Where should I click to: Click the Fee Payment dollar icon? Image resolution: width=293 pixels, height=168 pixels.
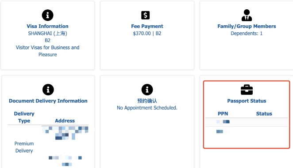145,15
